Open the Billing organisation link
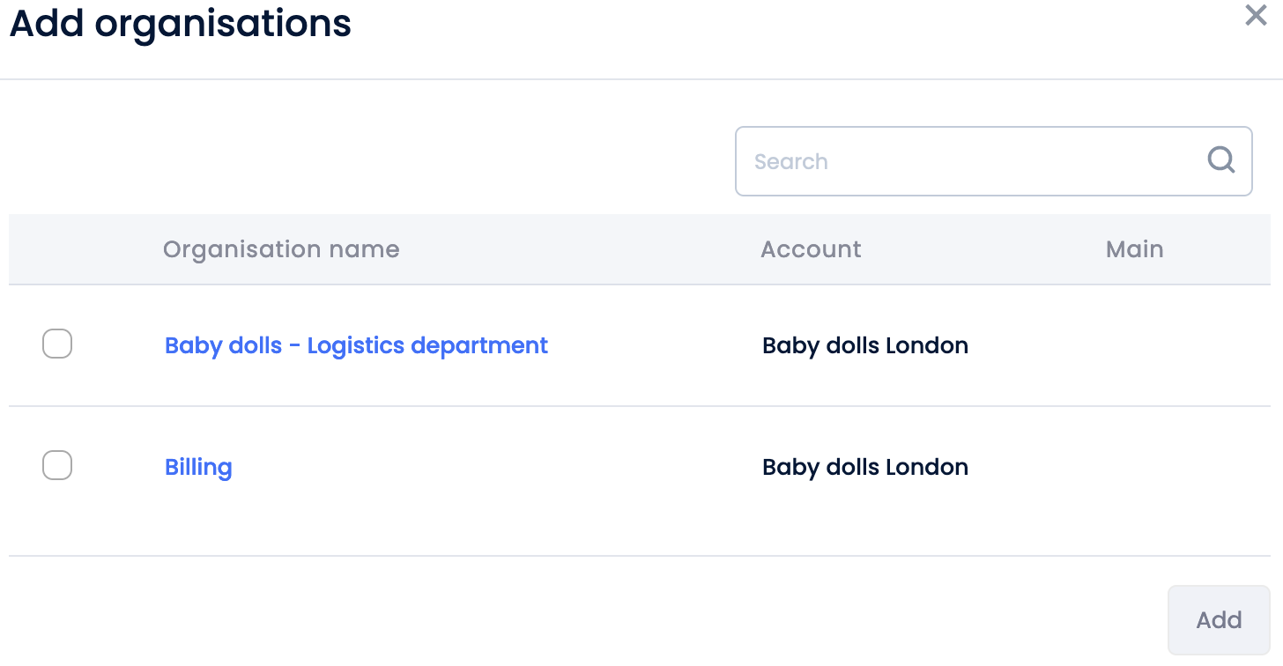The height and width of the screenshot is (666, 1283). [x=198, y=467]
